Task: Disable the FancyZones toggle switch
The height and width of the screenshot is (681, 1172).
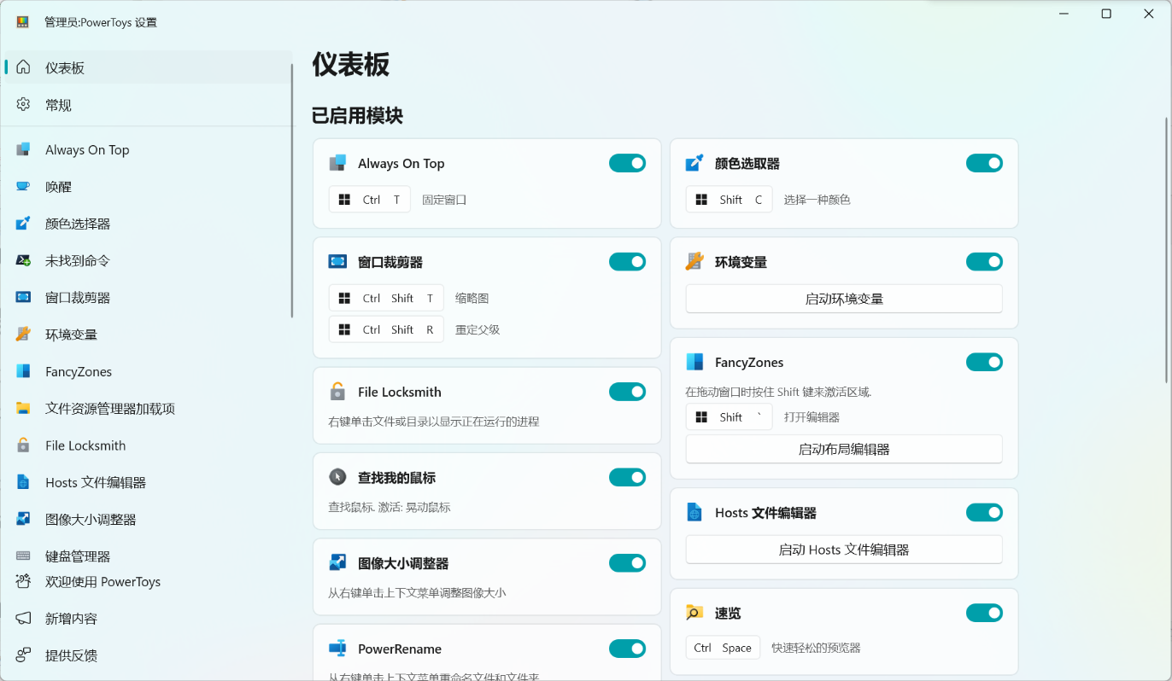Action: tap(984, 363)
